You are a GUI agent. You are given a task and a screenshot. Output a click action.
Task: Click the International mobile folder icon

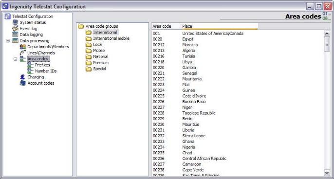[89, 38]
